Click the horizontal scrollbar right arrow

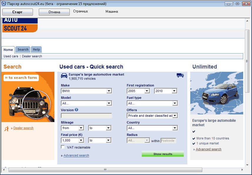[x=242, y=170]
